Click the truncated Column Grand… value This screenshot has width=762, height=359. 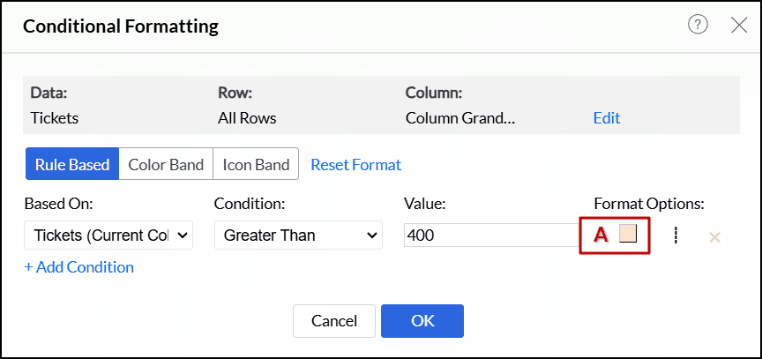[x=459, y=117]
